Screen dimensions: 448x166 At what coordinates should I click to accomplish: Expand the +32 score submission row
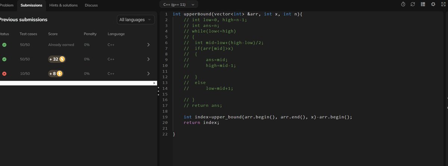click(148, 59)
